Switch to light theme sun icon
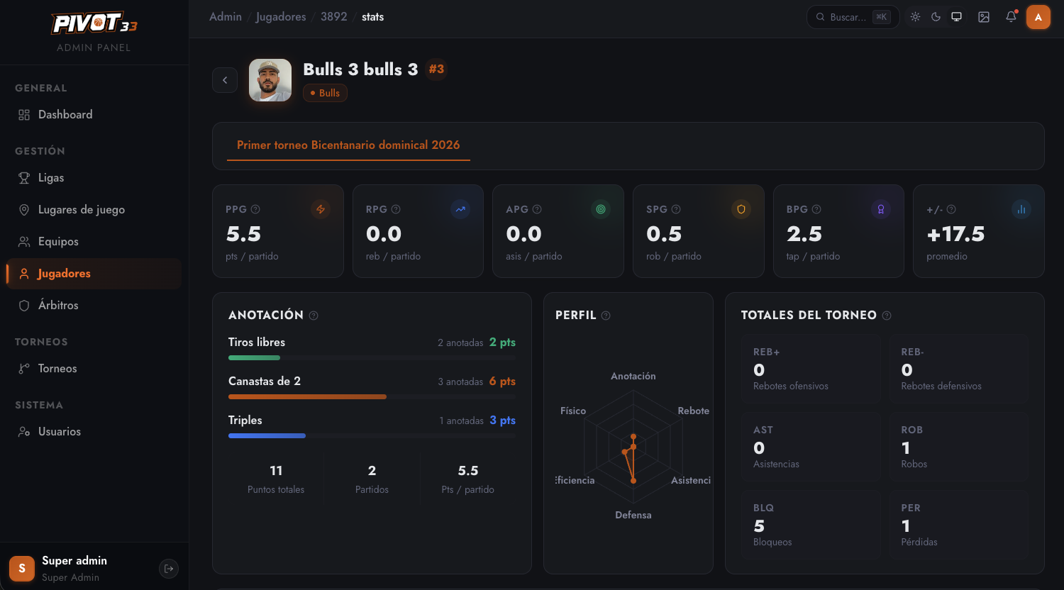 915,17
